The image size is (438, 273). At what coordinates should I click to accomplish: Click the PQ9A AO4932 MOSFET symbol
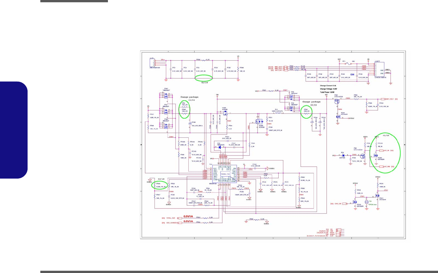[x=225, y=113]
